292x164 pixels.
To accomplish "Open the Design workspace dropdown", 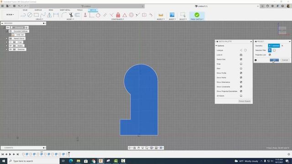I will 10,15.
